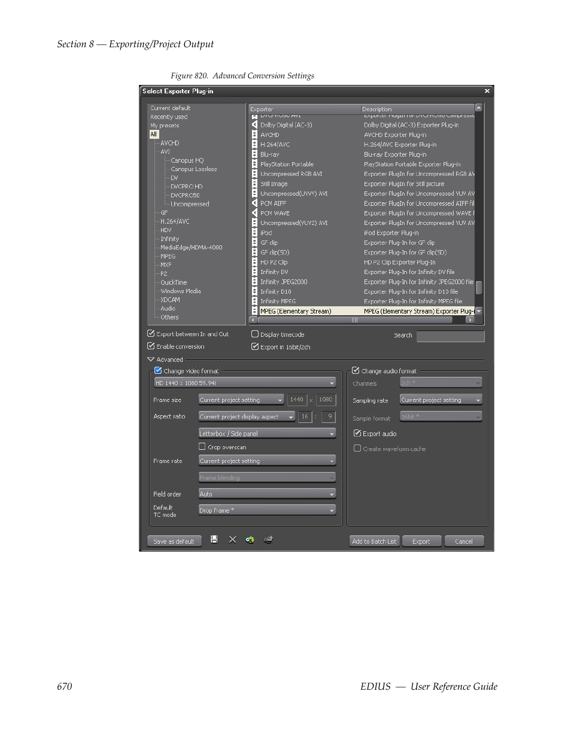Toggle Export in 16bit/2ch checkbox

(x=255, y=347)
